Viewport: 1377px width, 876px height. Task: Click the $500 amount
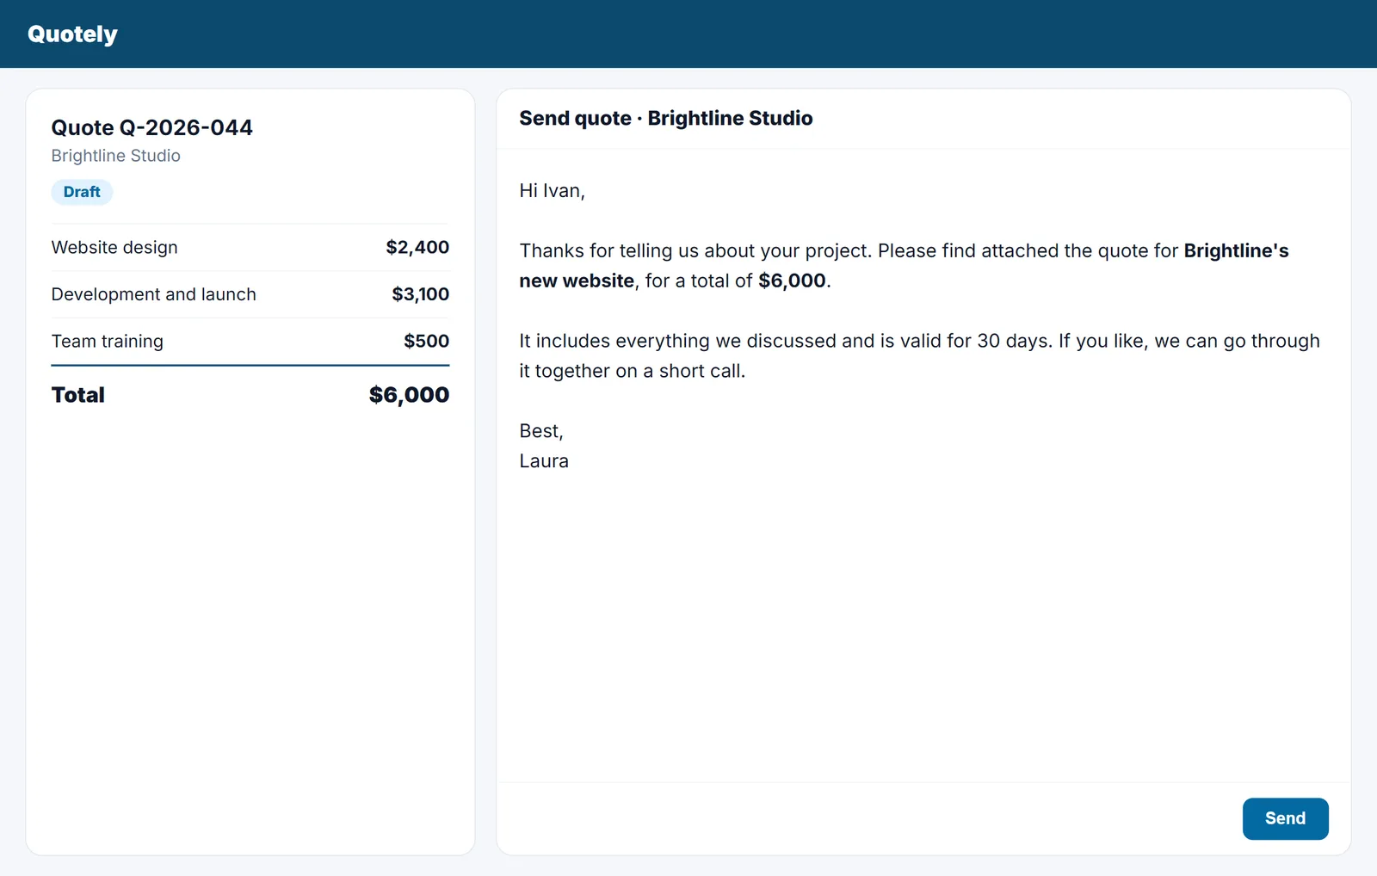coord(426,342)
